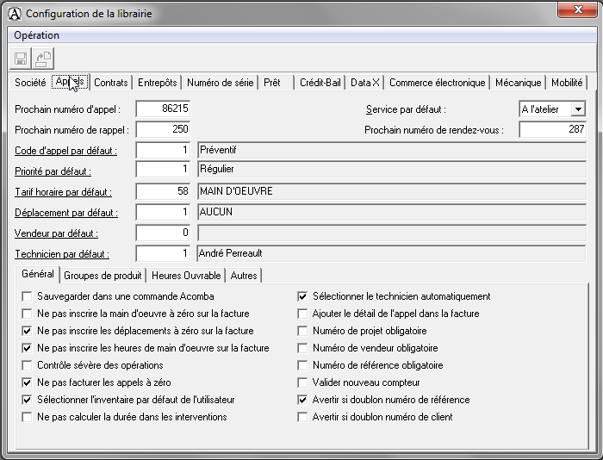The image size is (603, 460).
Task: Switch to the Contrats tab
Action: coord(111,83)
